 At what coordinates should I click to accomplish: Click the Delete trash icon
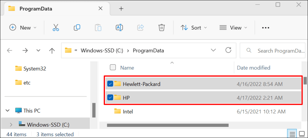162,28
